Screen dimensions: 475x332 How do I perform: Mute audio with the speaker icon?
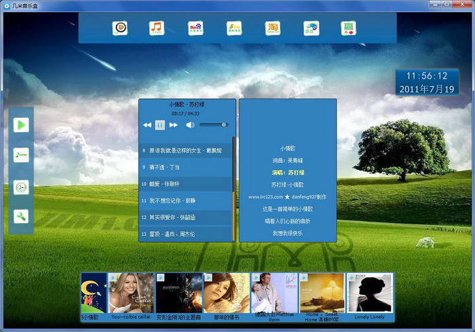191,125
